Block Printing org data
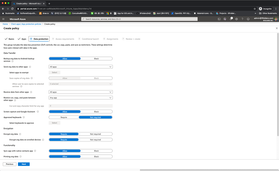 point(96,157)
